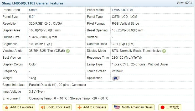Select the 134(W)×100(H) mm outline size value

(43, 37)
